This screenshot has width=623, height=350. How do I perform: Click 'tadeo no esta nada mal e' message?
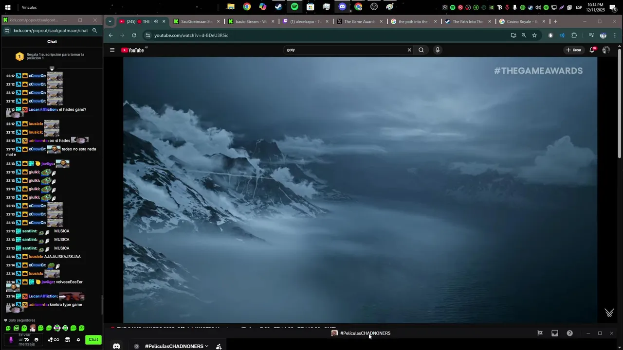(x=51, y=152)
